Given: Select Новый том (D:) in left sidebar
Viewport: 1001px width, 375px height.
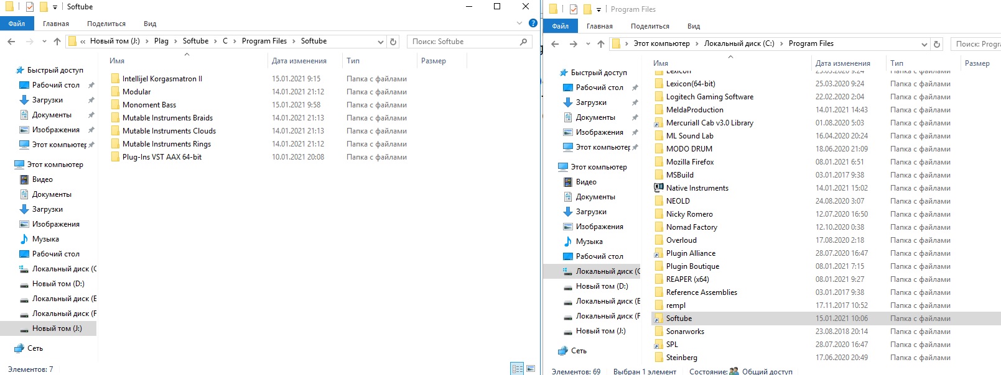Looking at the screenshot, I should [x=58, y=284].
